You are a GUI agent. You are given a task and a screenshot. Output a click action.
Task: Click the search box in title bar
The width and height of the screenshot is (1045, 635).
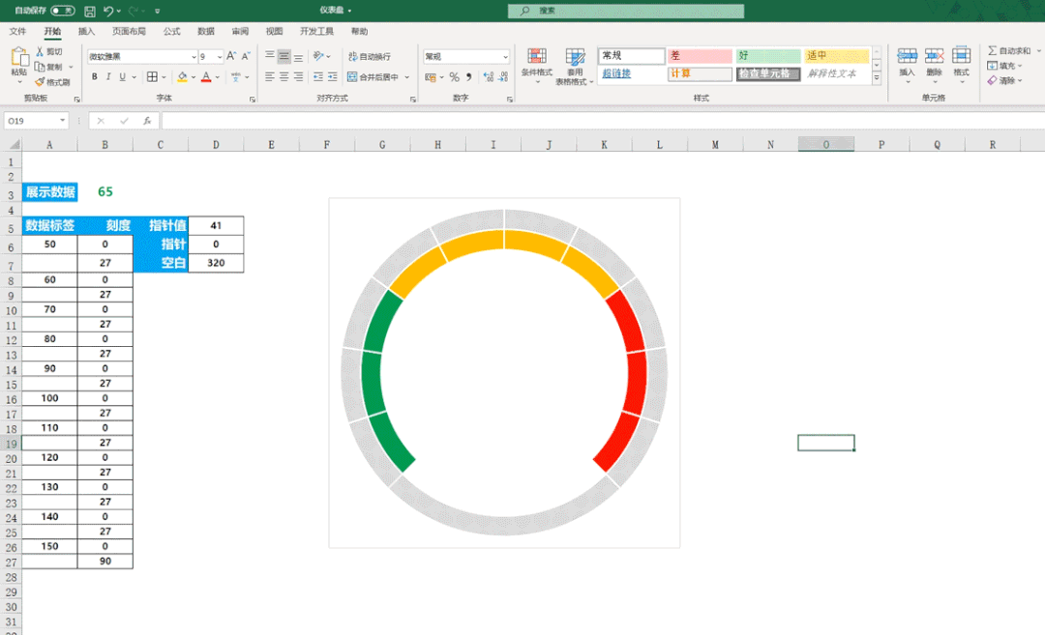[x=626, y=11]
